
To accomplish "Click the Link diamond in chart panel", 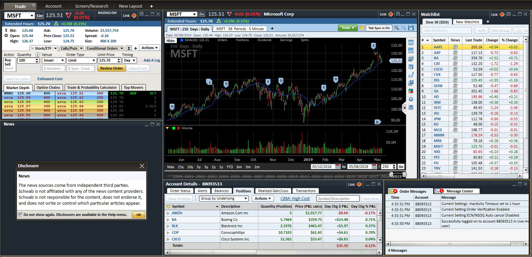I will 391,14.
